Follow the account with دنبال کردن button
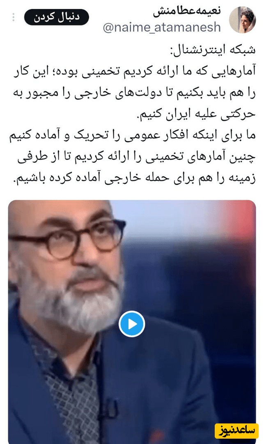The height and width of the screenshot is (444, 264). [57, 17]
